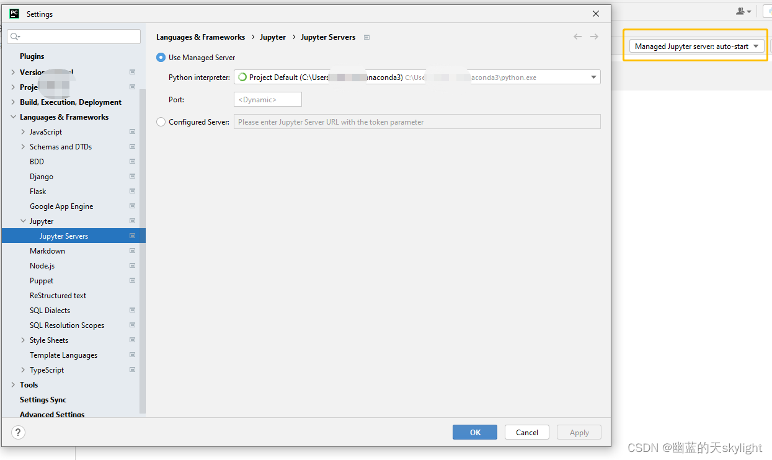Click project icon on Style Sheets row
772x460 pixels.
[132, 340]
